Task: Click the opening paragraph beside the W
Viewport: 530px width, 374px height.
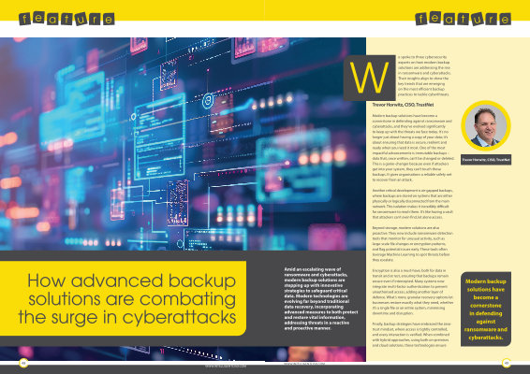Action: pos(424,76)
